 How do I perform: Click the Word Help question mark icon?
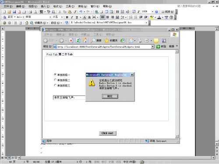click(x=156, y=12)
